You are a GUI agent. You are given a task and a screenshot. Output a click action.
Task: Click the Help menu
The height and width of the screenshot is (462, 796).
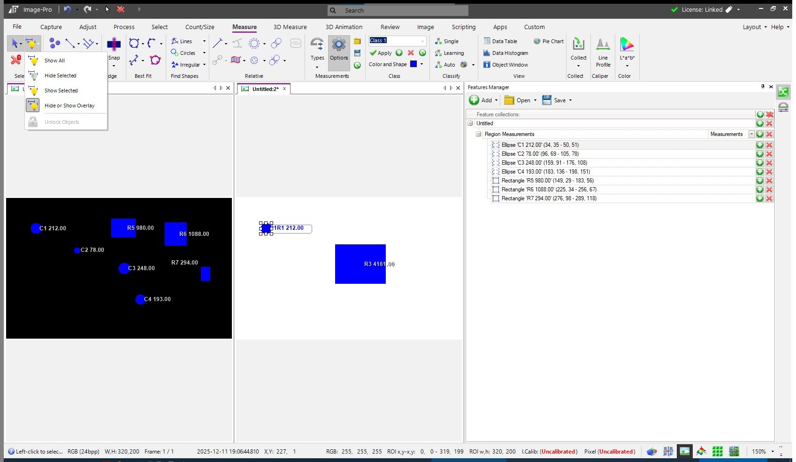tap(780, 27)
